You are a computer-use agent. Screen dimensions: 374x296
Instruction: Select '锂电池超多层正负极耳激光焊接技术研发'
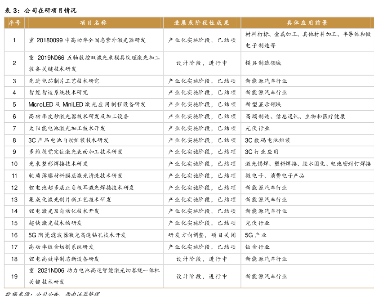pyautogui.click(x=81, y=188)
